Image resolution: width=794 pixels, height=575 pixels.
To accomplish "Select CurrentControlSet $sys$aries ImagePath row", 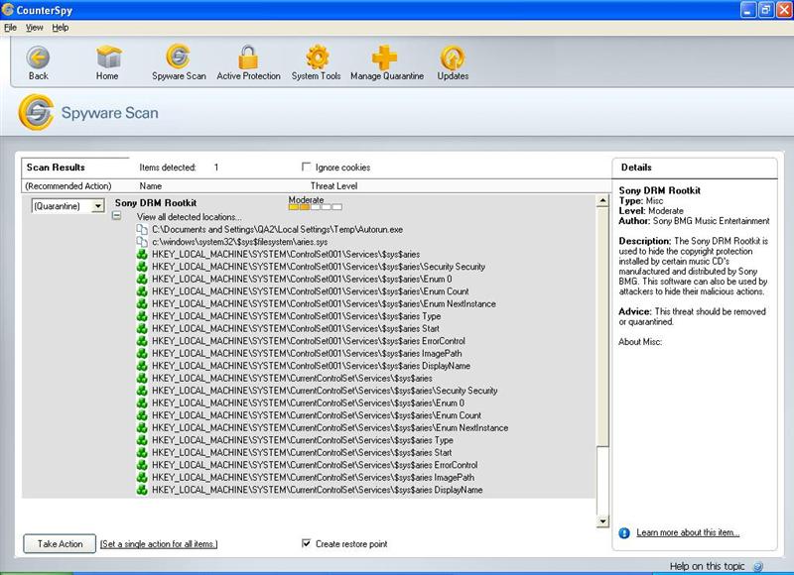I will (x=313, y=478).
